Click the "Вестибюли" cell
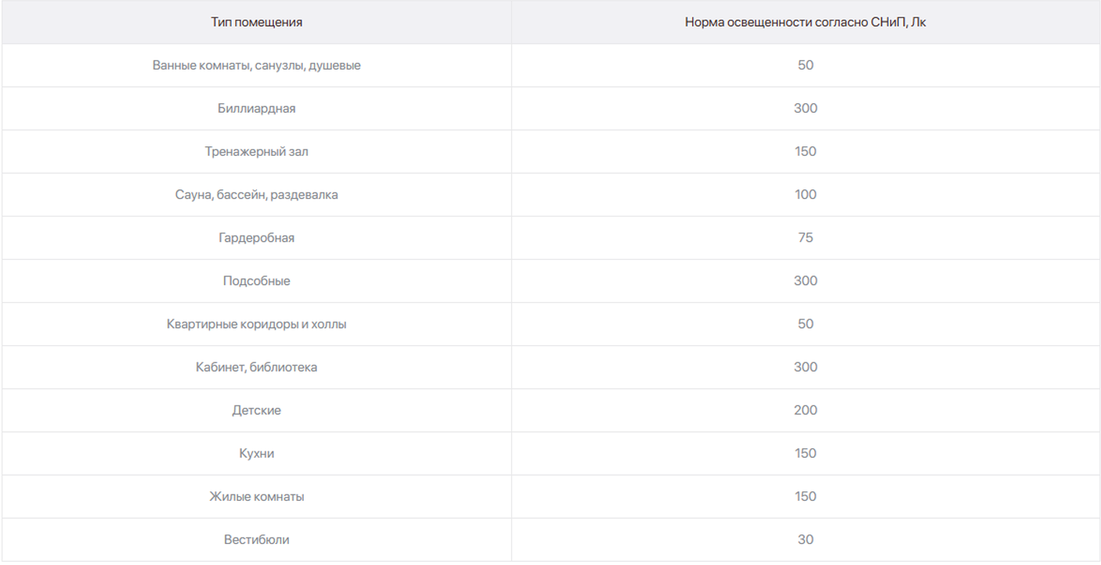 pos(256,539)
